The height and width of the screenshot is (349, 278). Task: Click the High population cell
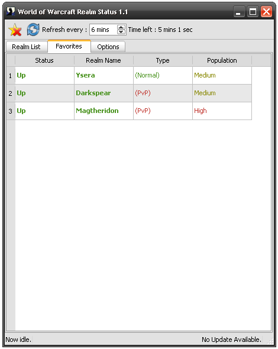click(222, 111)
